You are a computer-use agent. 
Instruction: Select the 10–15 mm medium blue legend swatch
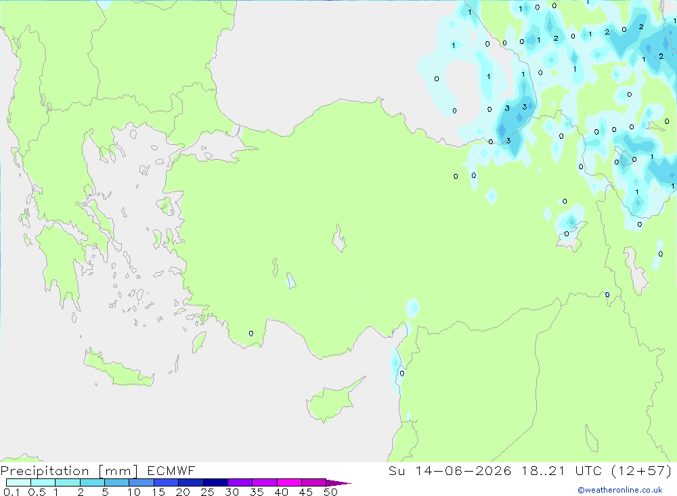pyautogui.click(x=141, y=482)
